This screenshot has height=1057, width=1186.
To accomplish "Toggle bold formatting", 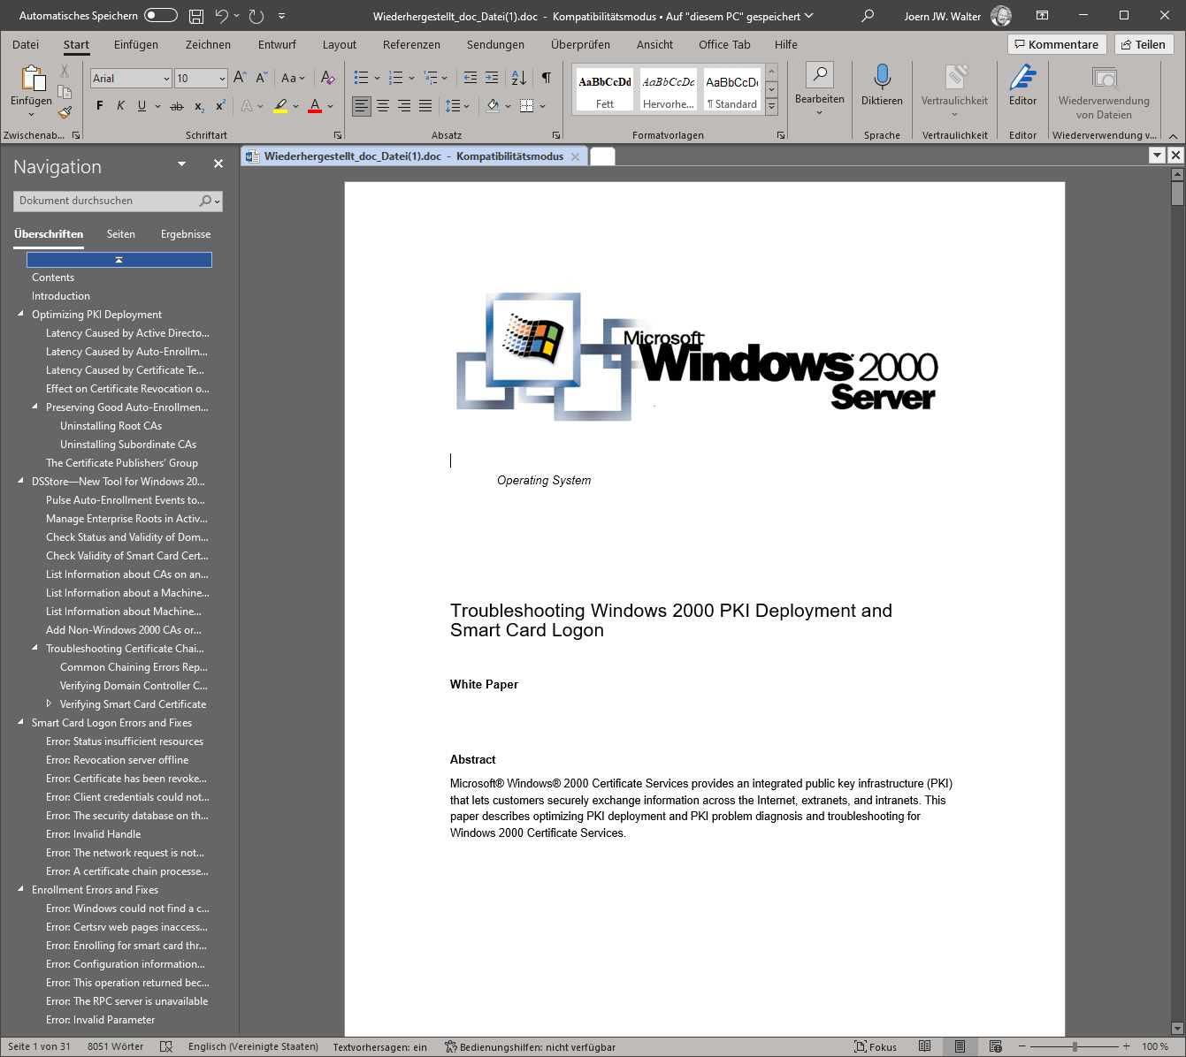I will coord(100,106).
